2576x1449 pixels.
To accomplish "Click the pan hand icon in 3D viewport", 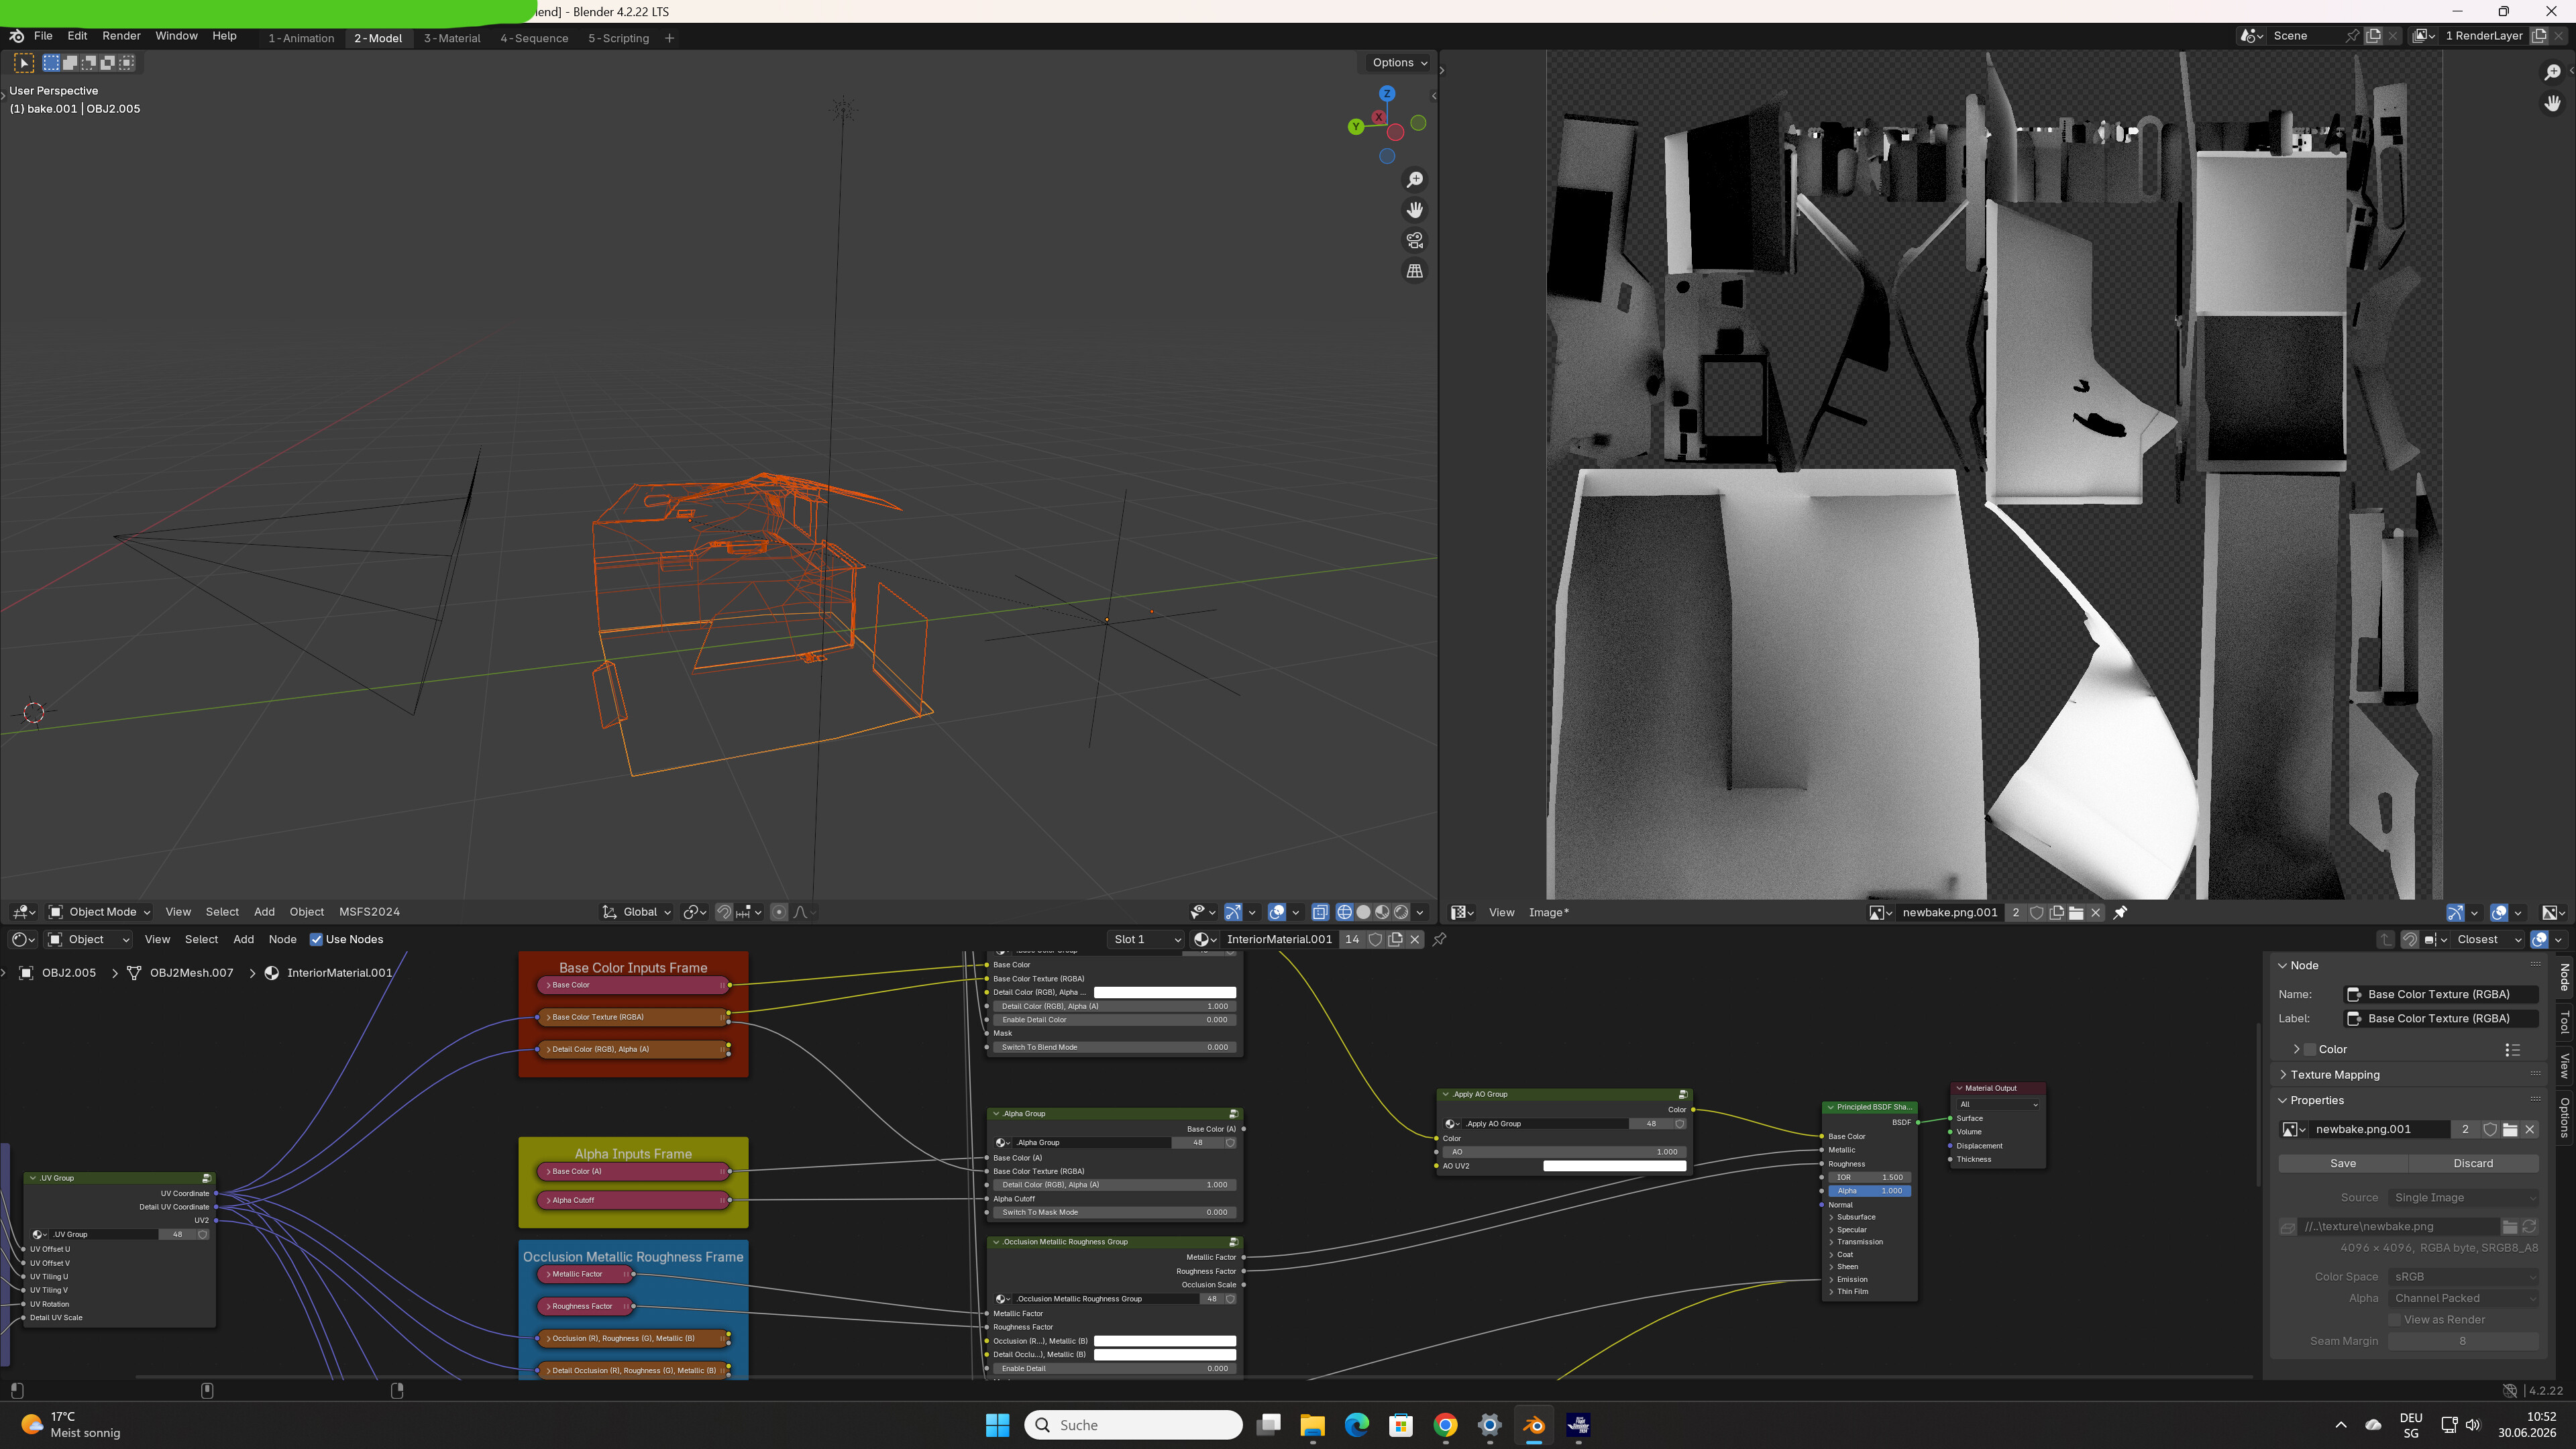I will [x=1414, y=210].
